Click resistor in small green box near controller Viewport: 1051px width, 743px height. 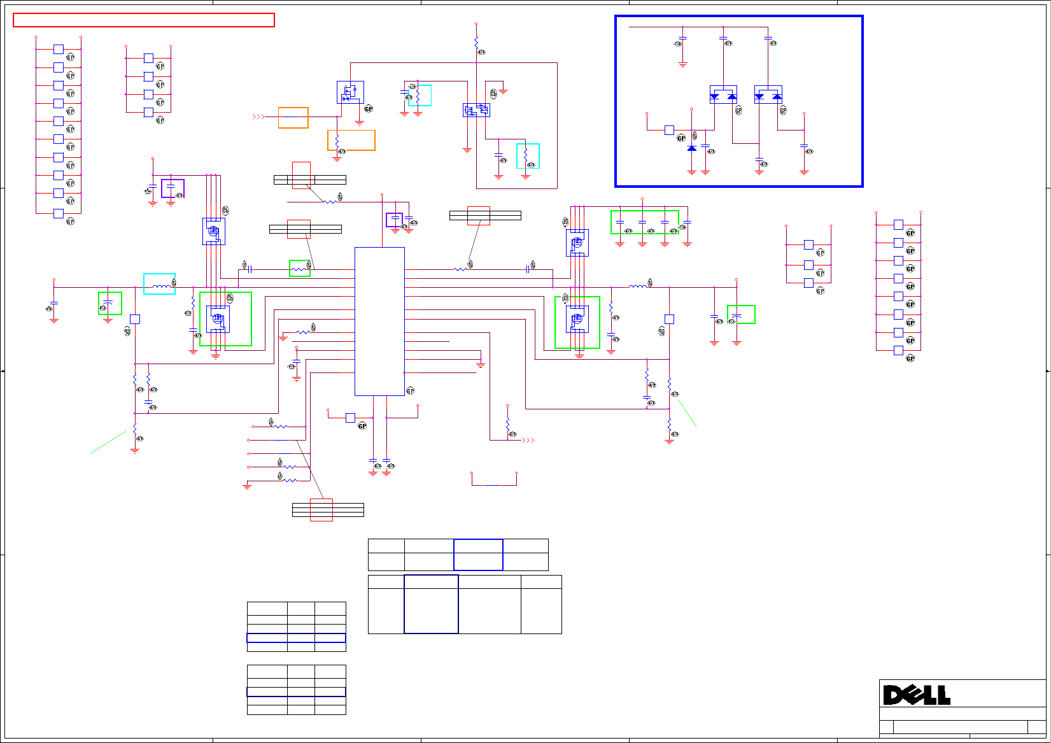tap(299, 269)
